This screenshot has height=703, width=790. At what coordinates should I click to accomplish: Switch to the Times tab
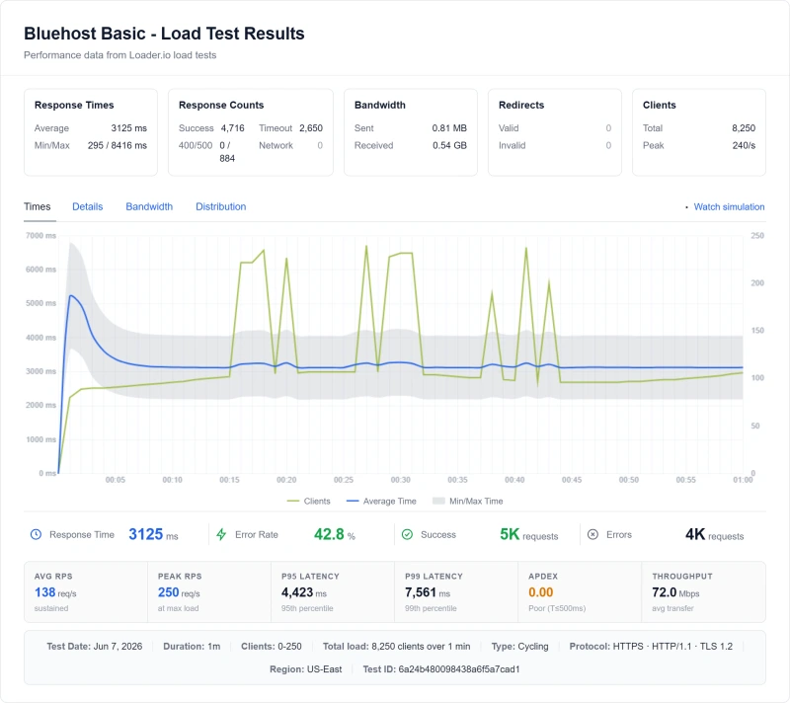tap(38, 206)
